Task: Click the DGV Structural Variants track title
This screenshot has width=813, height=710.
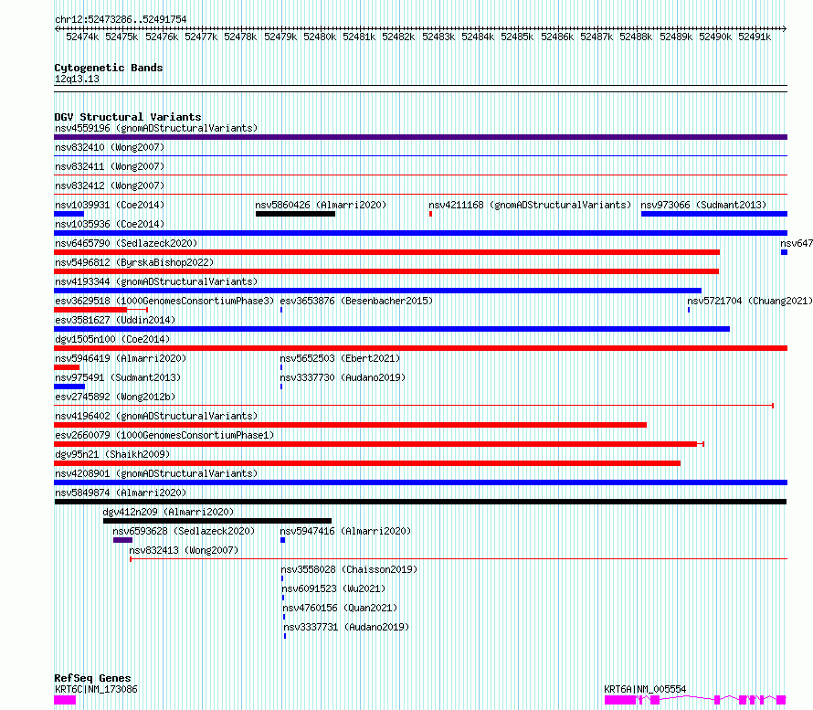Action: (128, 117)
